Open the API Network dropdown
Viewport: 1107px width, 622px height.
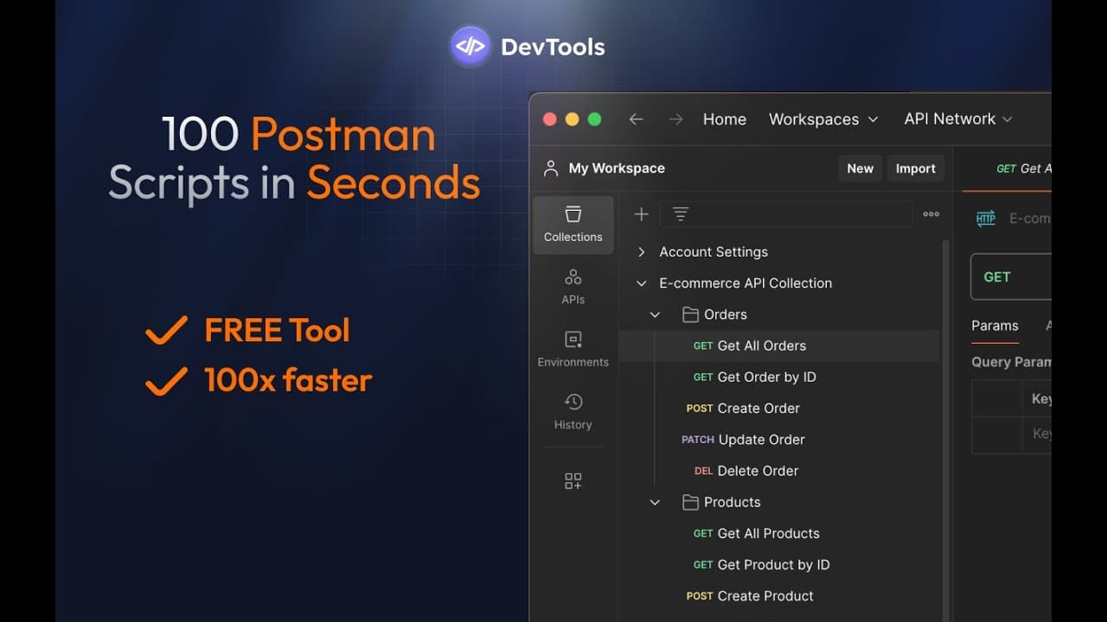coord(958,119)
